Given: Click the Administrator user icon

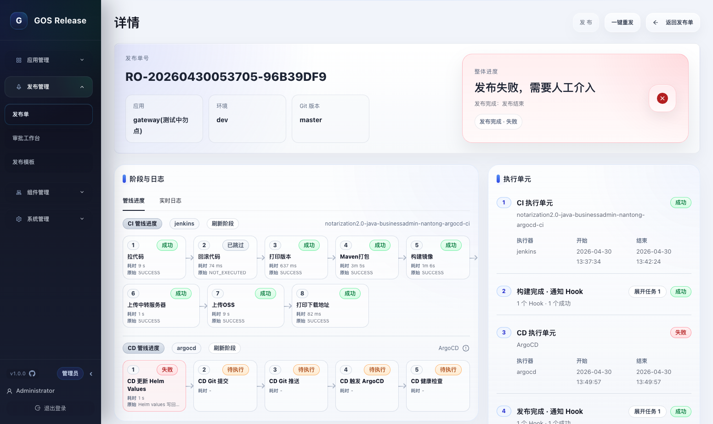Looking at the screenshot, I should pos(10,391).
